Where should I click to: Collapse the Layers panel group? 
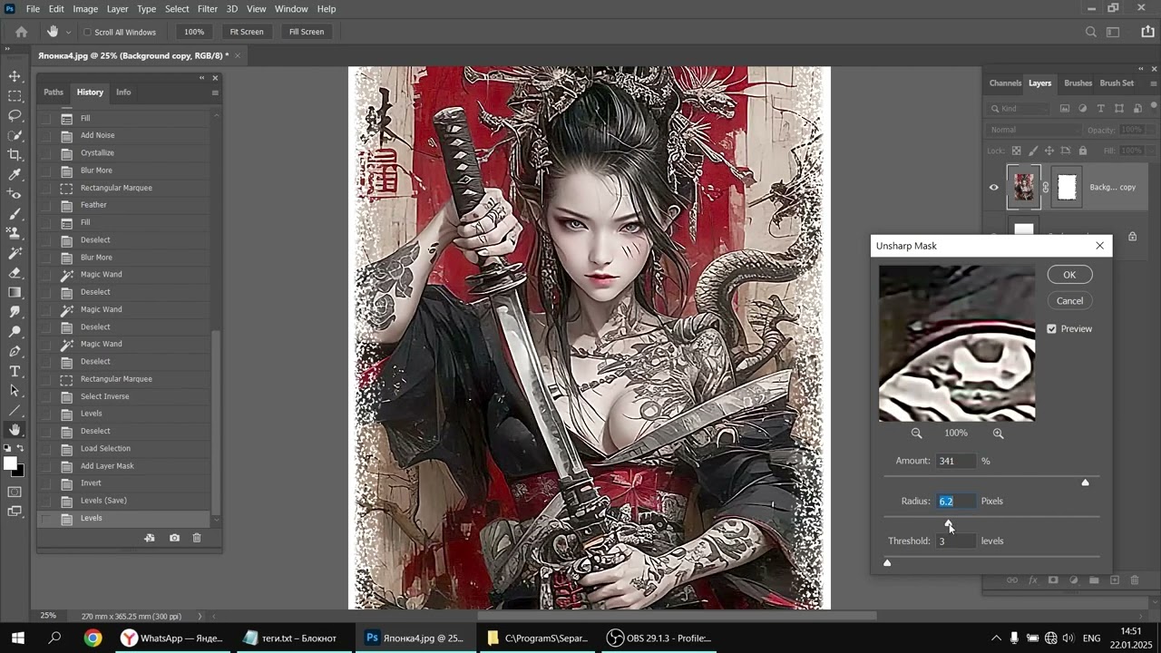point(1141,69)
